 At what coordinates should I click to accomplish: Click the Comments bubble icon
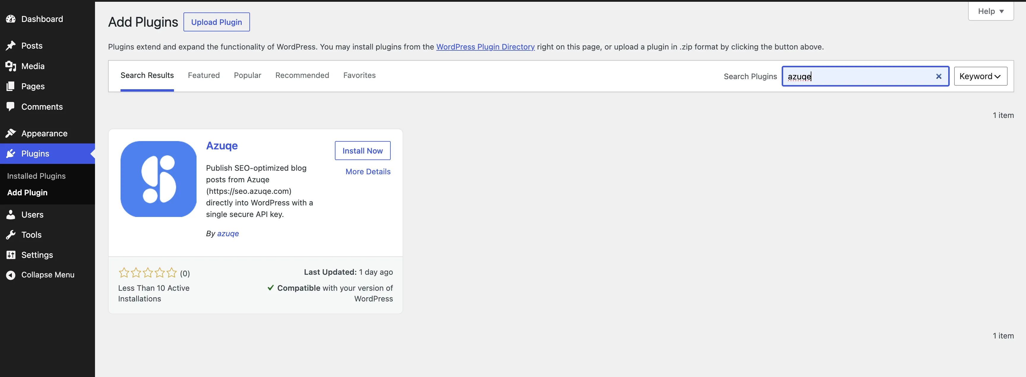tap(11, 107)
